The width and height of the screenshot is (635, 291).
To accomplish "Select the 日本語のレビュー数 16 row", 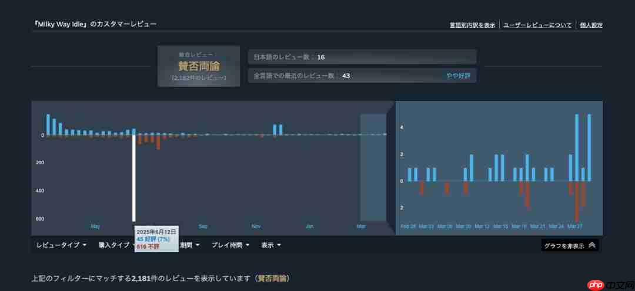I will click(362, 57).
